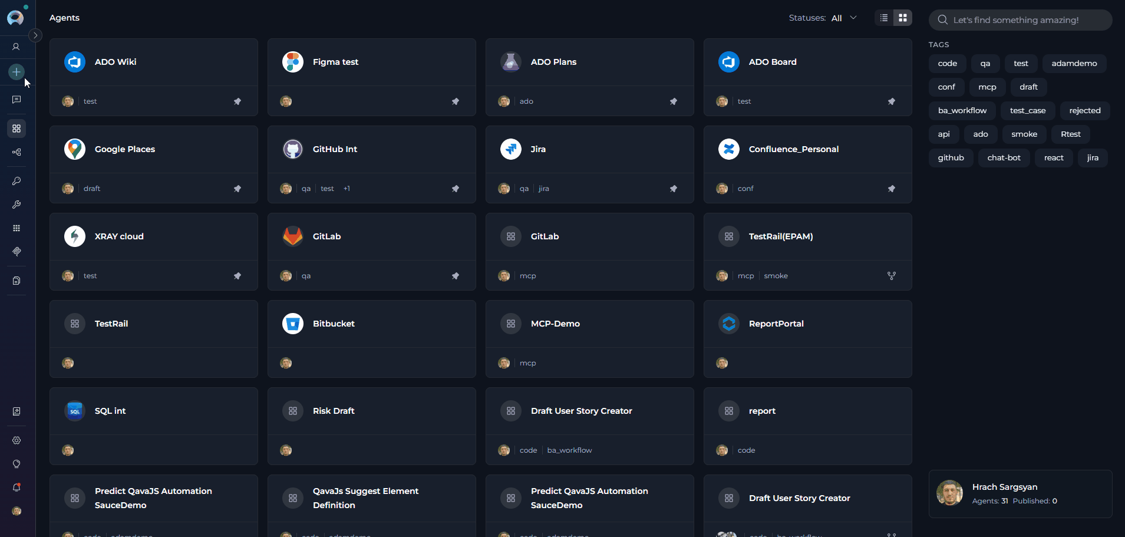Select the qa tag filter
The image size is (1125, 537).
[985, 63]
